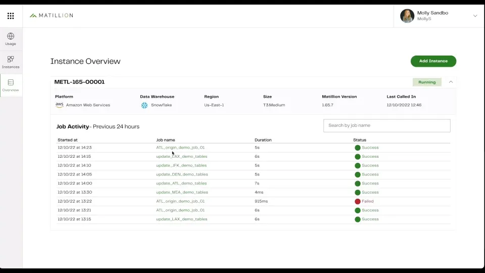This screenshot has height=273, width=485.
Task: Focus the Search by job name field
Action: click(x=386, y=126)
